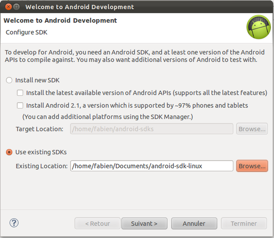
Task: Finish the wizard with Terminer
Action: click(244, 223)
